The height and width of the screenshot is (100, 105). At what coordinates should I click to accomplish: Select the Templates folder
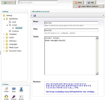tap(13, 34)
